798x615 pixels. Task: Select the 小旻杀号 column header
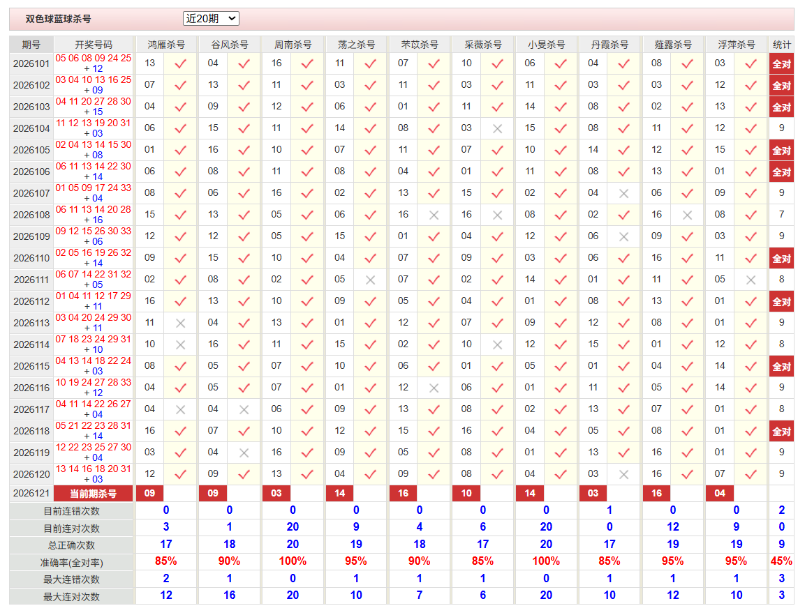[546, 45]
